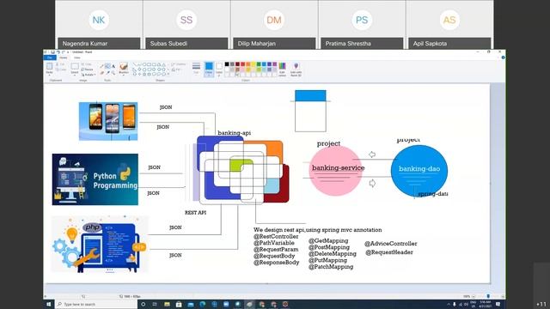Pick the yellow color swatch
This screenshot has width=550, height=309.
click(254, 64)
